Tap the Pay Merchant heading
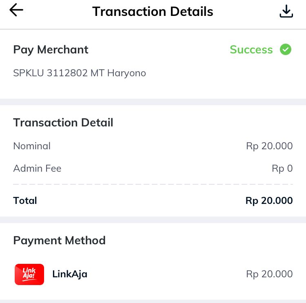Image resolution: width=306 pixels, height=303 pixels. point(51,50)
